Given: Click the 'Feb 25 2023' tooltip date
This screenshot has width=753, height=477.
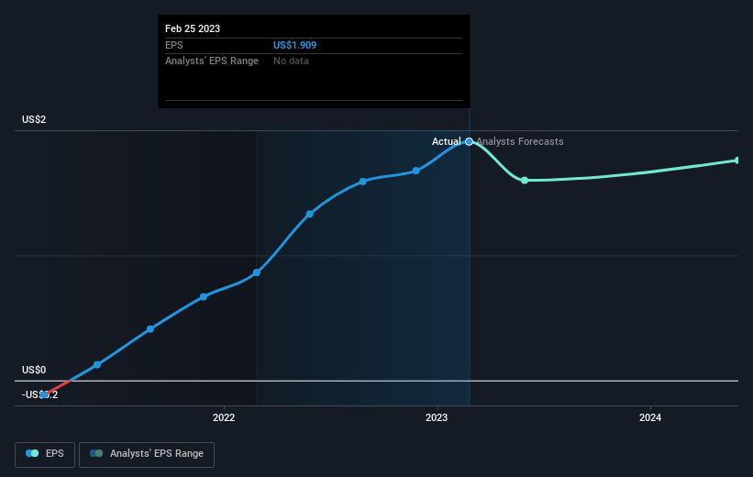Looking at the screenshot, I should click(193, 28).
